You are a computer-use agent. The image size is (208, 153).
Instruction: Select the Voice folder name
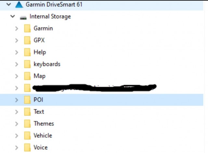(x=41, y=147)
